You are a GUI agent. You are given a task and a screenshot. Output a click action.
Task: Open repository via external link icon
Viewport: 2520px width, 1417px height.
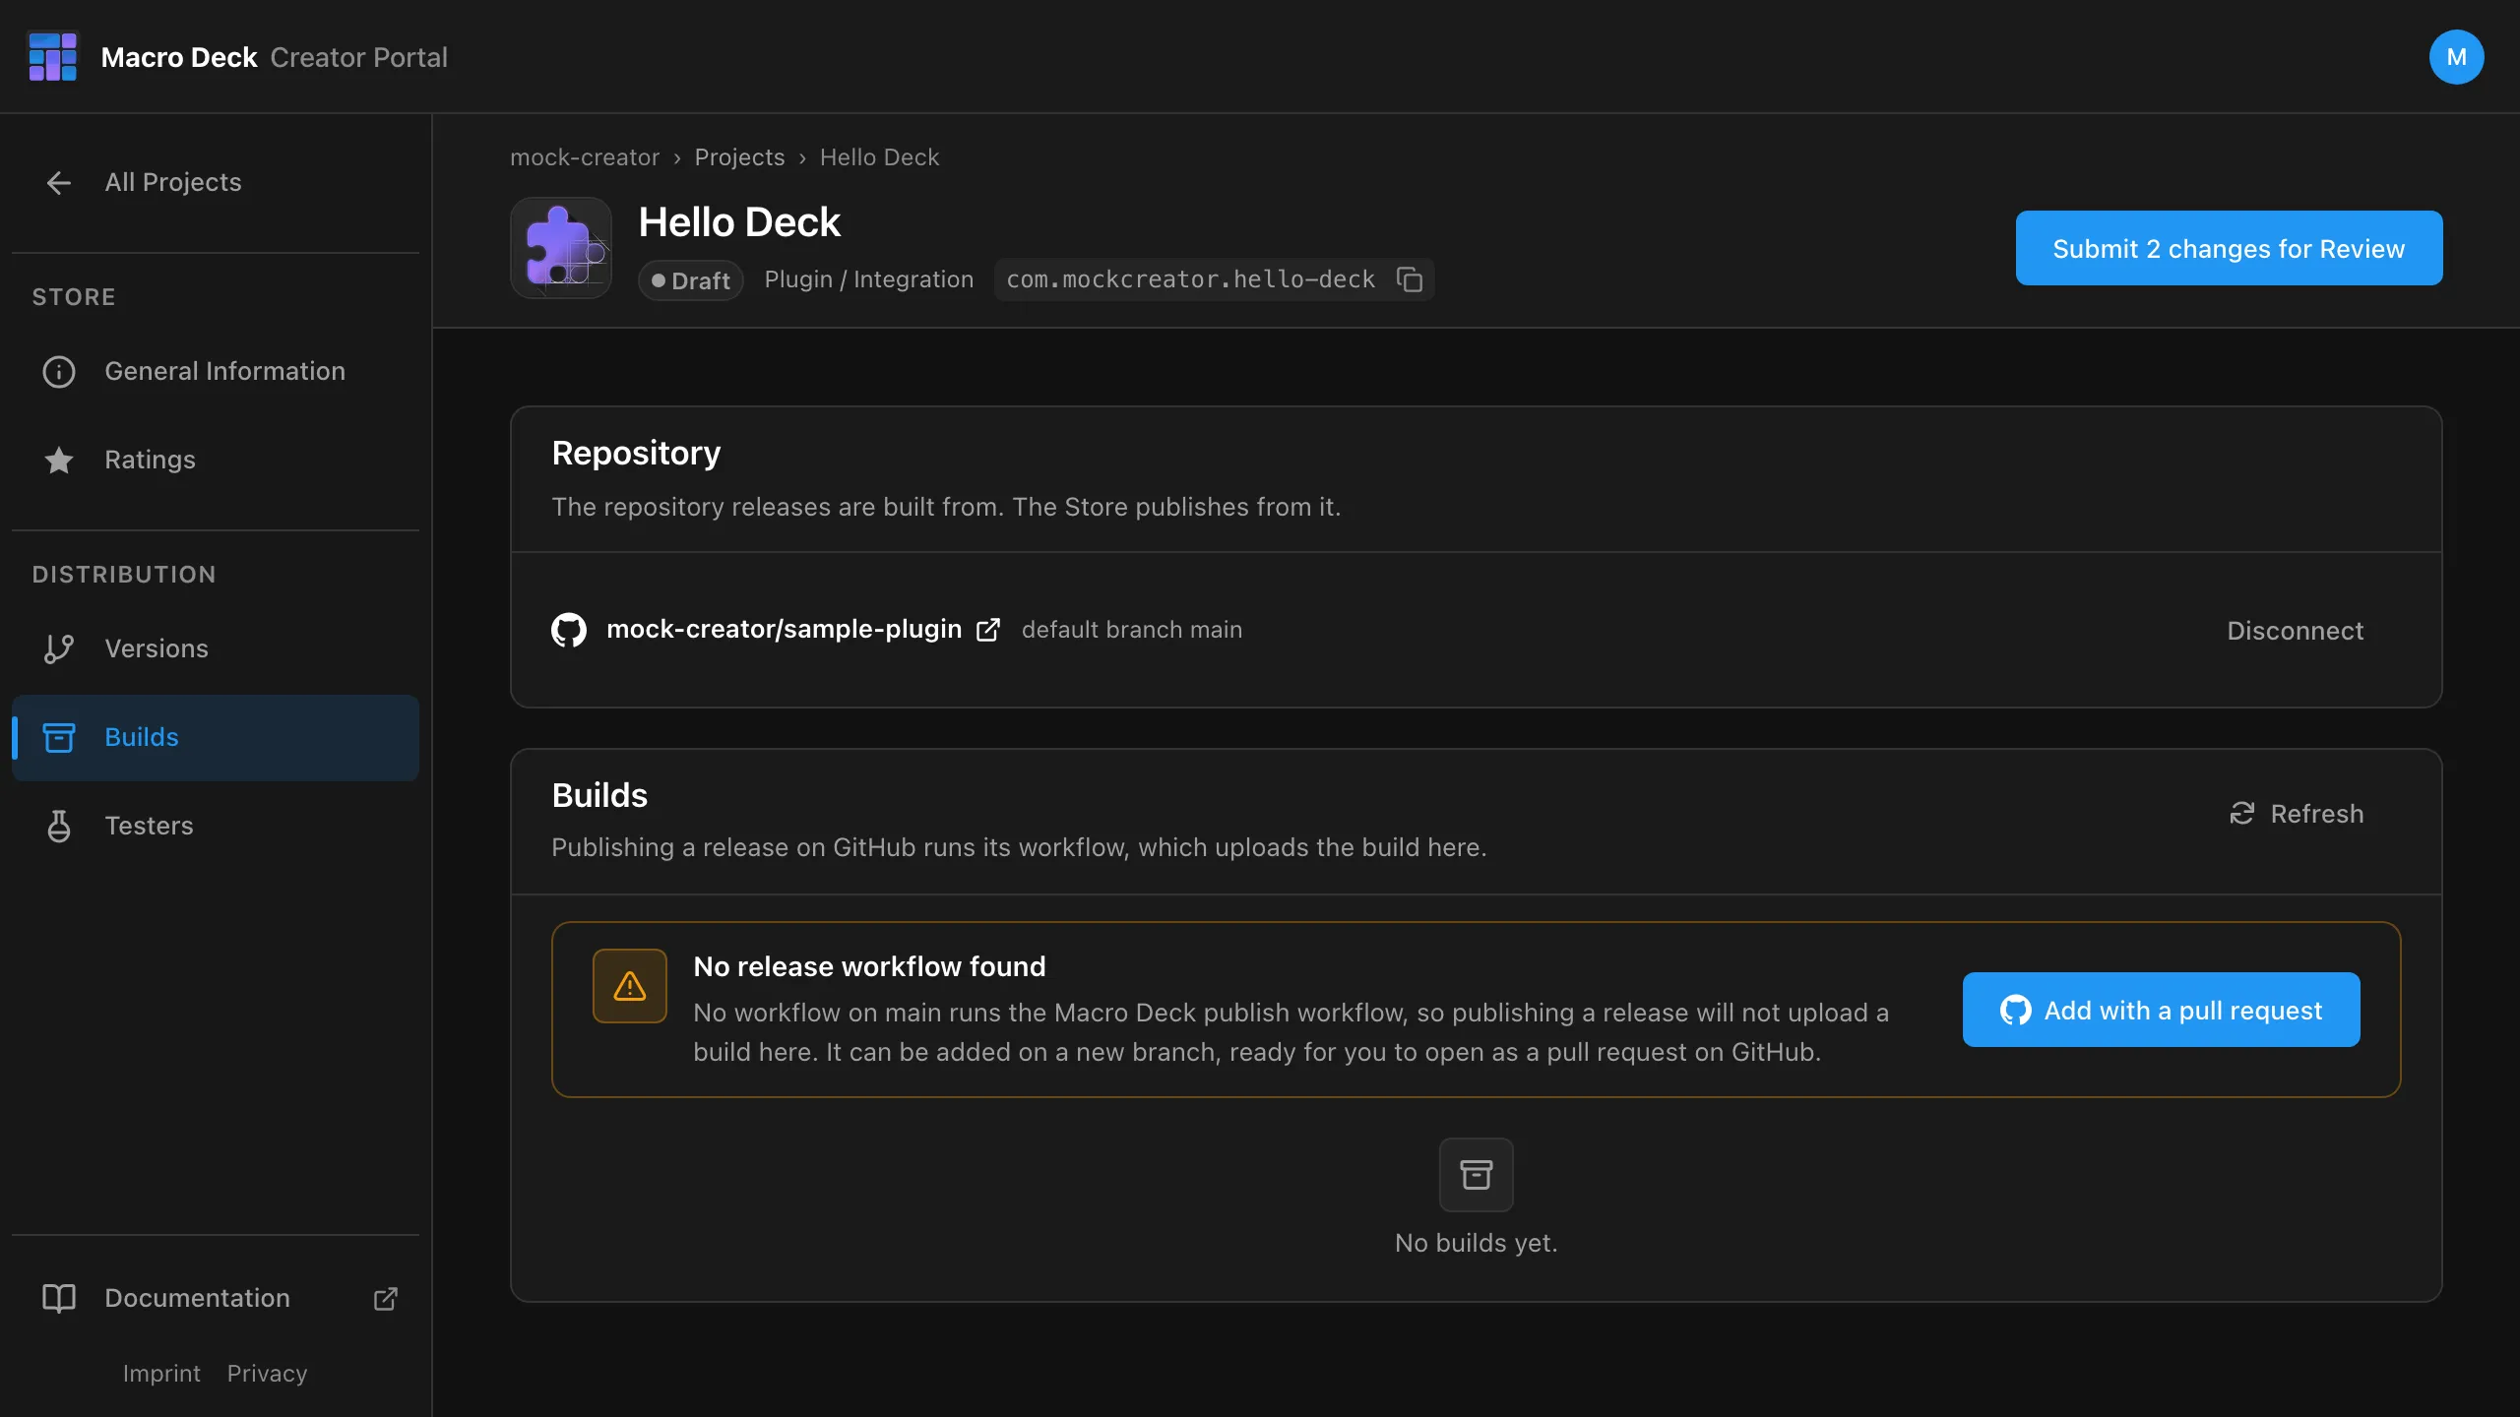pos(988,630)
